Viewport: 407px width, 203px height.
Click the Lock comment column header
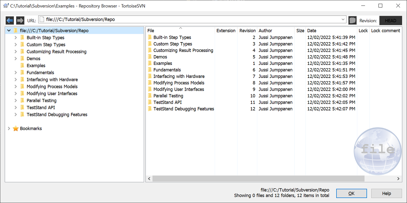coord(386,31)
